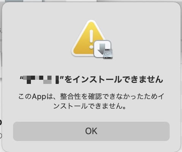This screenshot has width=182, height=152.
Task: Select the headline をインストールできません
Action: click(114, 79)
